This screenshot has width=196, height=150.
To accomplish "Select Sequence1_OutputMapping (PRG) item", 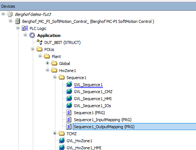I will pyautogui.click(x=104, y=127).
